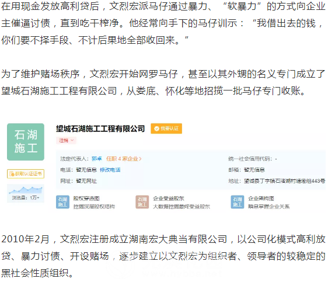The image size is (328, 282).
Task: Open the 股权穿透图 text entry
Action: coord(86,199)
